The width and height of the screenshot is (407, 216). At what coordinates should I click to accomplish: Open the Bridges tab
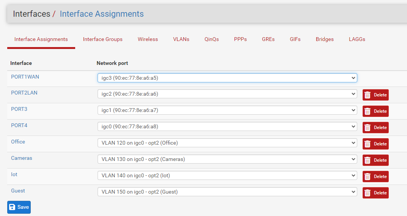pos(325,39)
